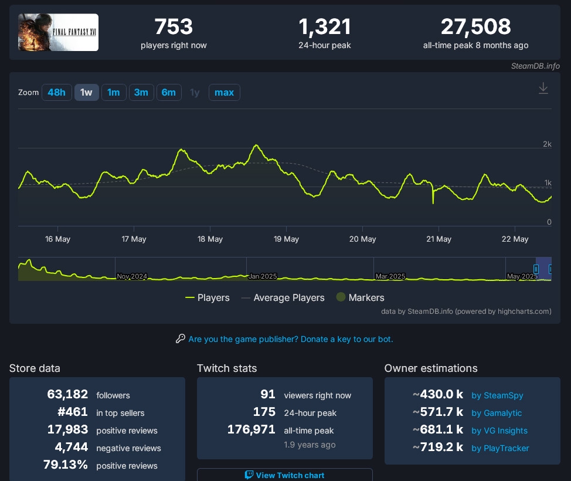Click the right navigator range handle

(x=550, y=269)
